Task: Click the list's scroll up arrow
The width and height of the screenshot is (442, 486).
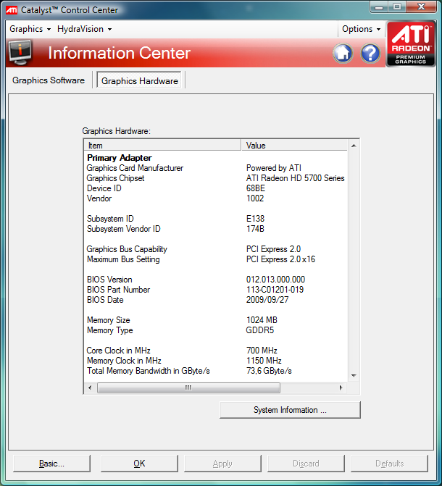Action: point(354,146)
